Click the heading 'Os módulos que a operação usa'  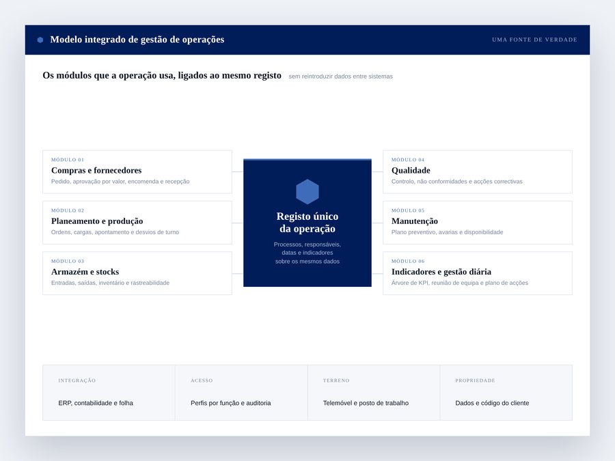click(162, 75)
